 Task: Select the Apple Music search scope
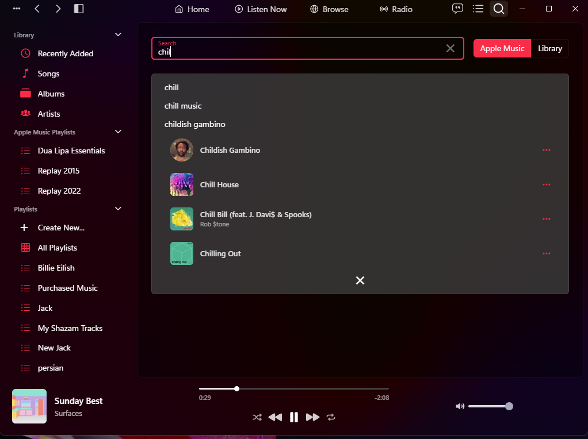502,48
